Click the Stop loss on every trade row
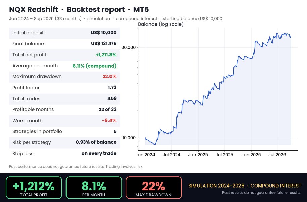Viewport: 307px width, 202px height. click(x=64, y=154)
